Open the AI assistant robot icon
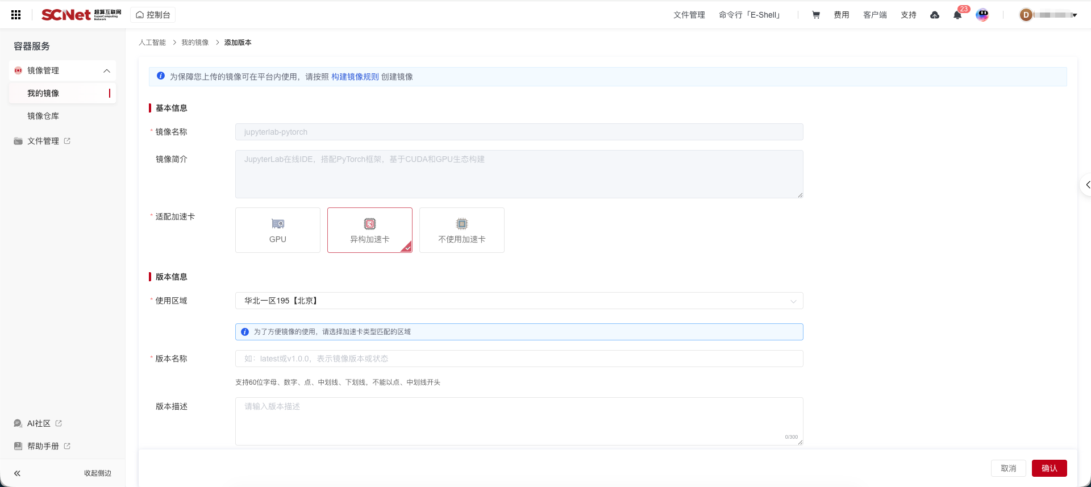This screenshot has height=487, width=1091. point(982,15)
